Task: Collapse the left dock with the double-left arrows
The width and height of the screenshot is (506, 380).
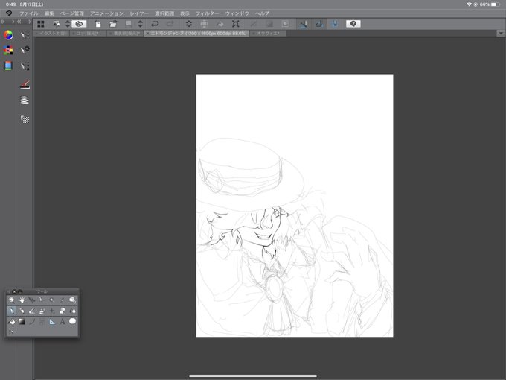Action: pyautogui.click(x=2, y=22)
